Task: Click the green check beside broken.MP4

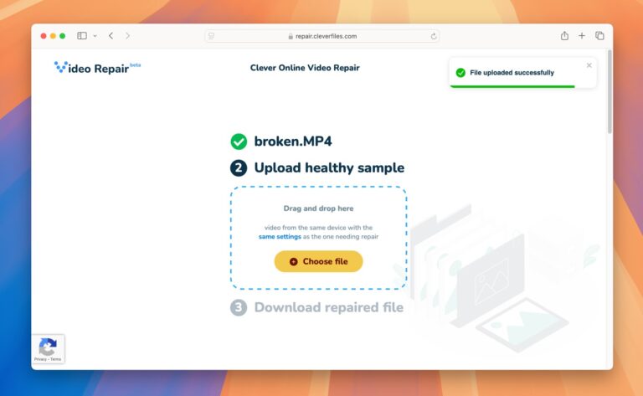Action: point(239,141)
